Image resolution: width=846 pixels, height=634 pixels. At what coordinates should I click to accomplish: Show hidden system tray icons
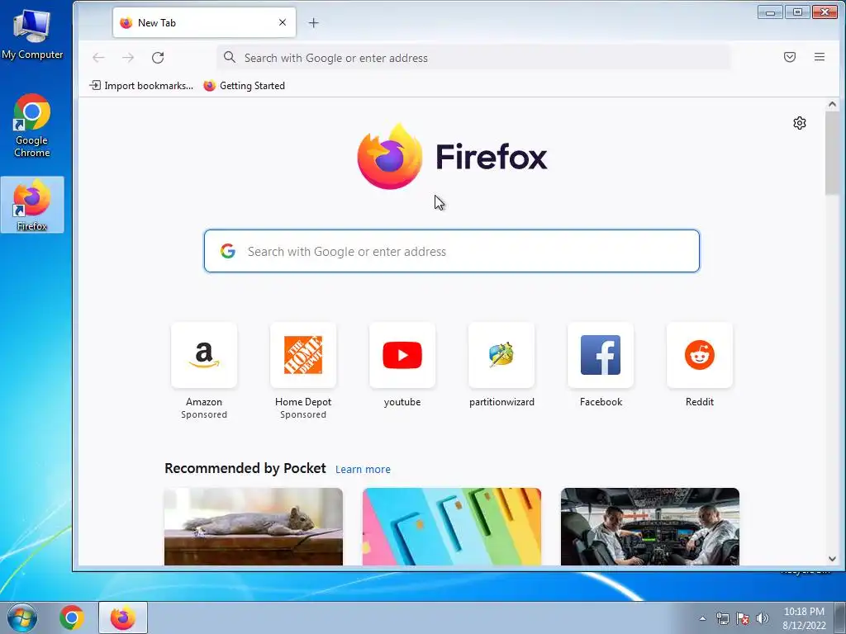click(x=702, y=618)
